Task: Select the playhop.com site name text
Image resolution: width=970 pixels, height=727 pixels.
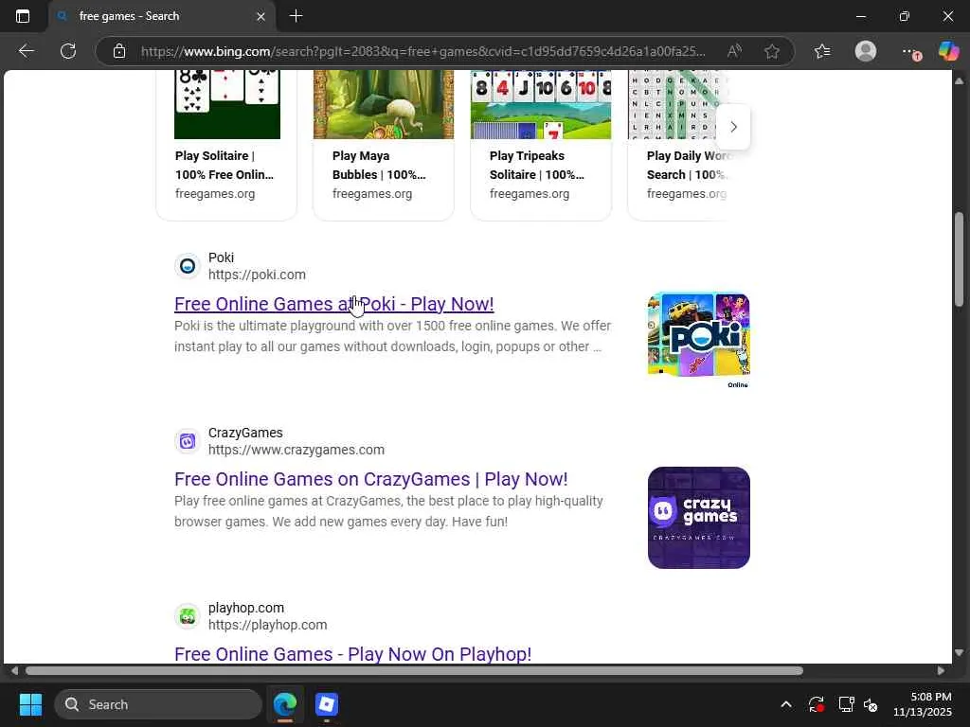Action: (x=246, y=608)
